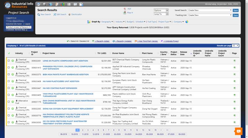This screenshot has width=248, height=138.
Task: Click the live chat bubble icon
Action: (x=238, y=131)
